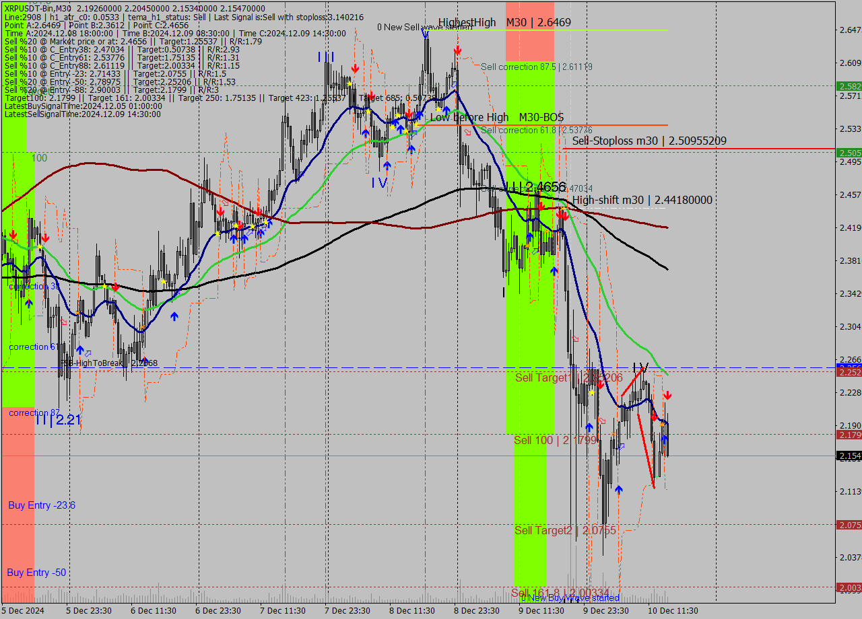Screen dimensions: 862x619
Task: Click the 'Sell %10 @ C_Entry38' info line
Action: tap(122, 50)
